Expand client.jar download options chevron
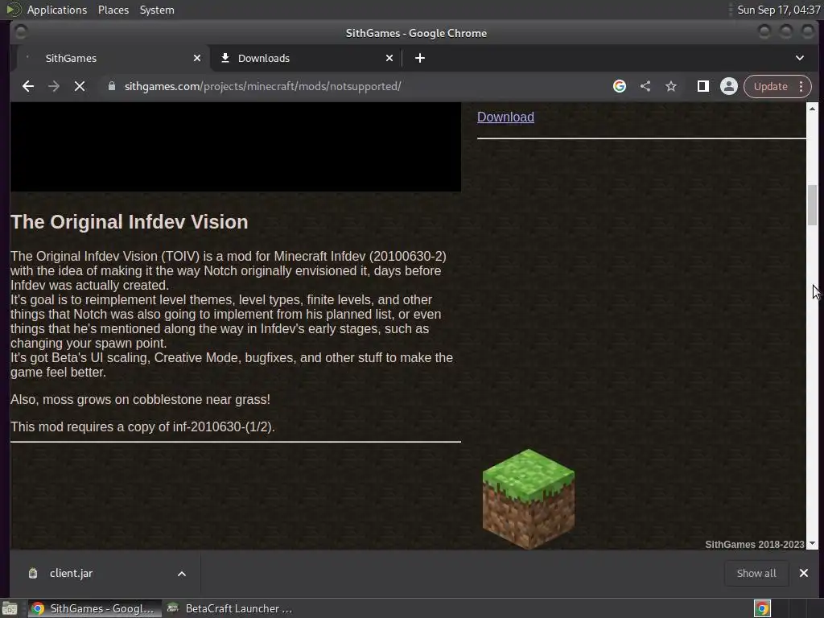The image size is (824, 618). tap(182, 574)
